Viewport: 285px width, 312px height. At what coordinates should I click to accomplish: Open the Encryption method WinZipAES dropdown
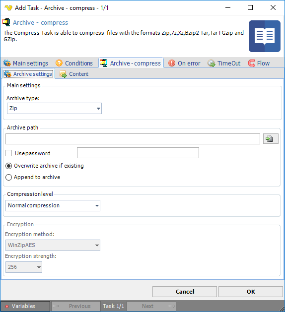tap(53, 245)
